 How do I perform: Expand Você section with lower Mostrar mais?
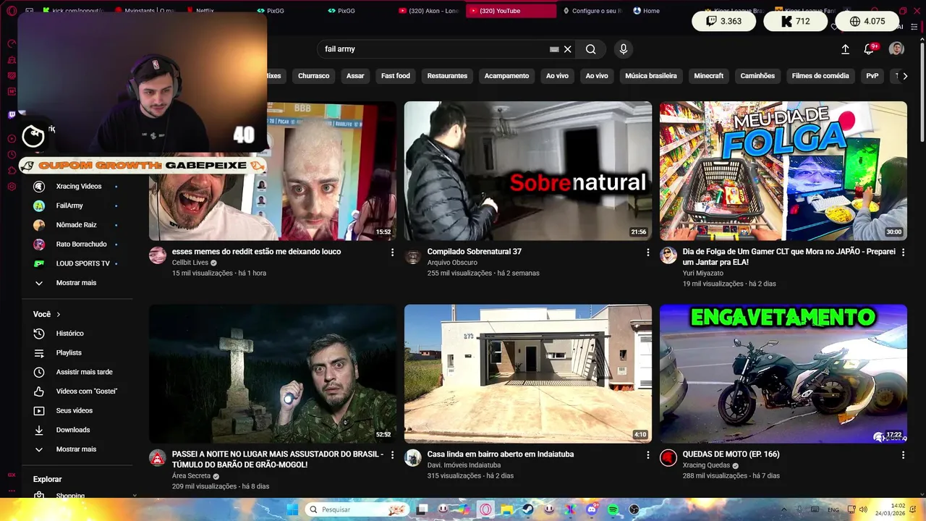(x=77, y=449)
